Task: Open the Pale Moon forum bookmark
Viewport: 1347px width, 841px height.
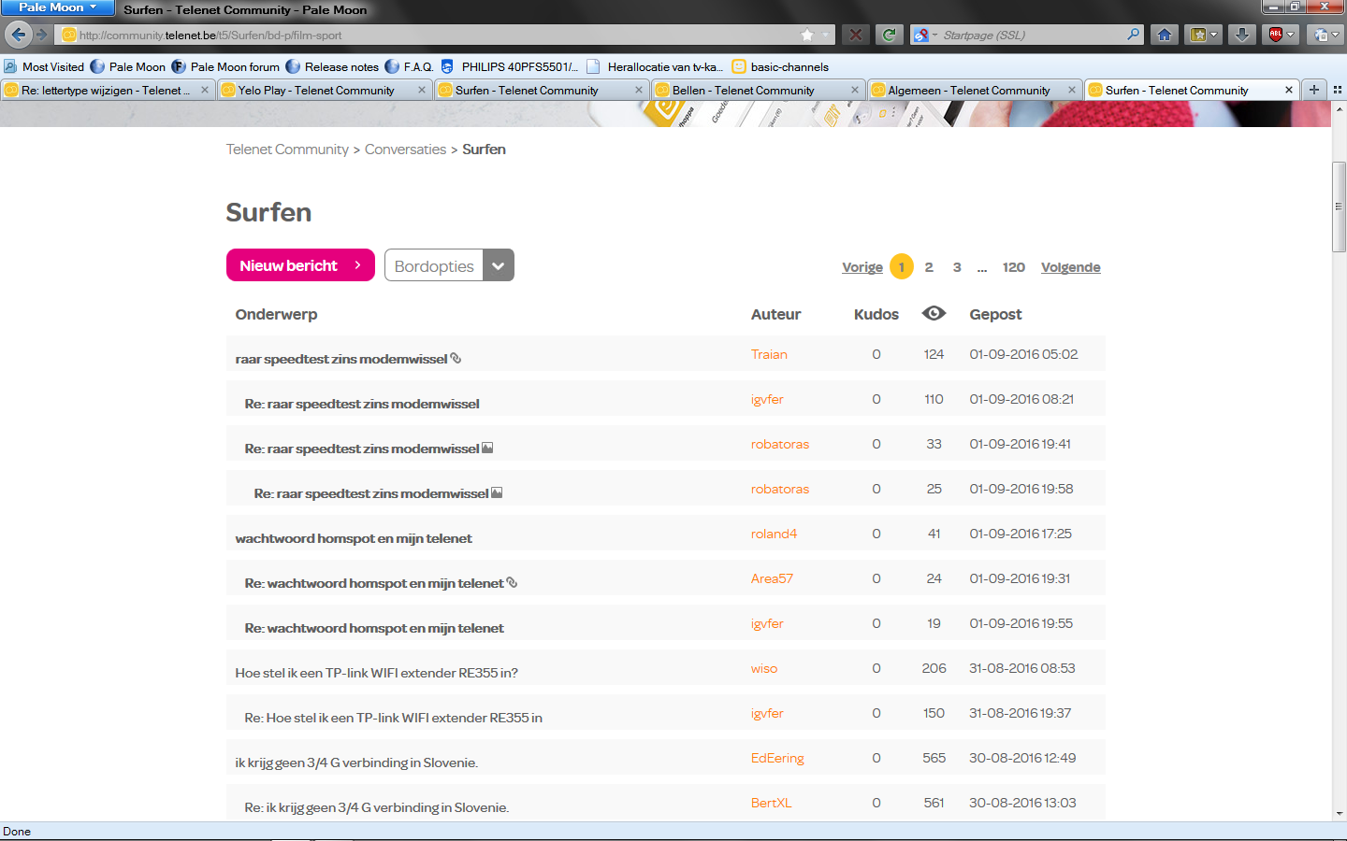Action: (x=225, y=66)
